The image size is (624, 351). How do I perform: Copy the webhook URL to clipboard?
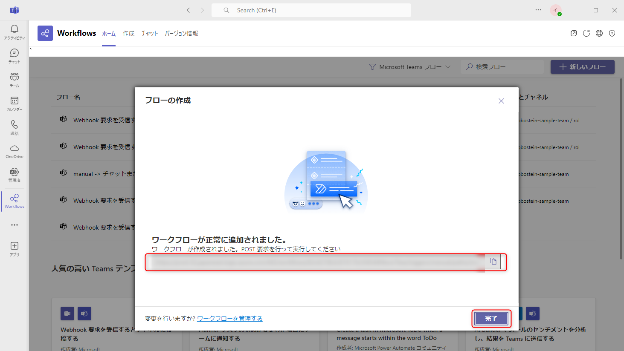[x=493, y=262]
